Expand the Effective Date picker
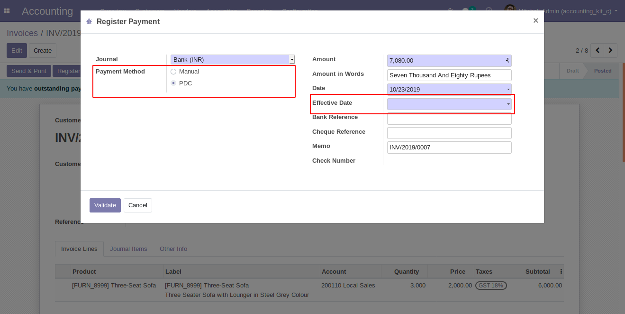The width and height of the screenshot is (625, 314). point(449,104)
